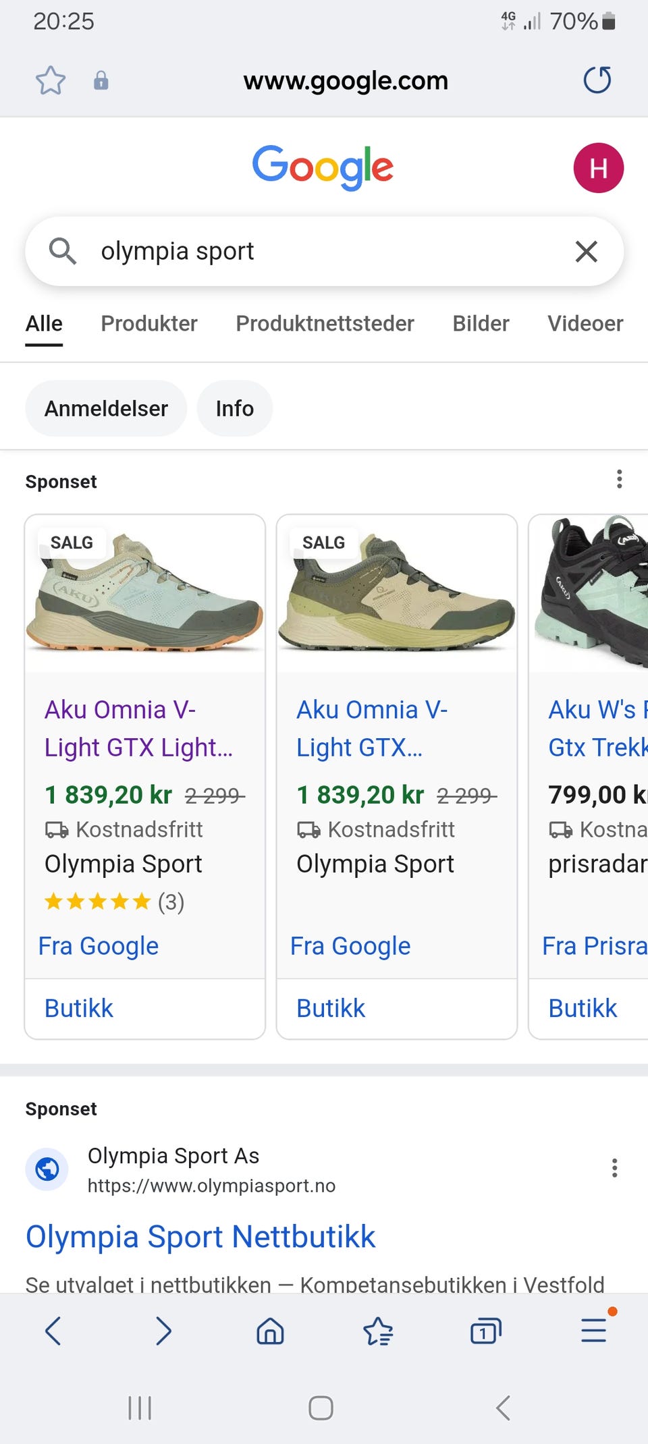Clear the search query with X
648x1444 pixels.
click(586, 252)
